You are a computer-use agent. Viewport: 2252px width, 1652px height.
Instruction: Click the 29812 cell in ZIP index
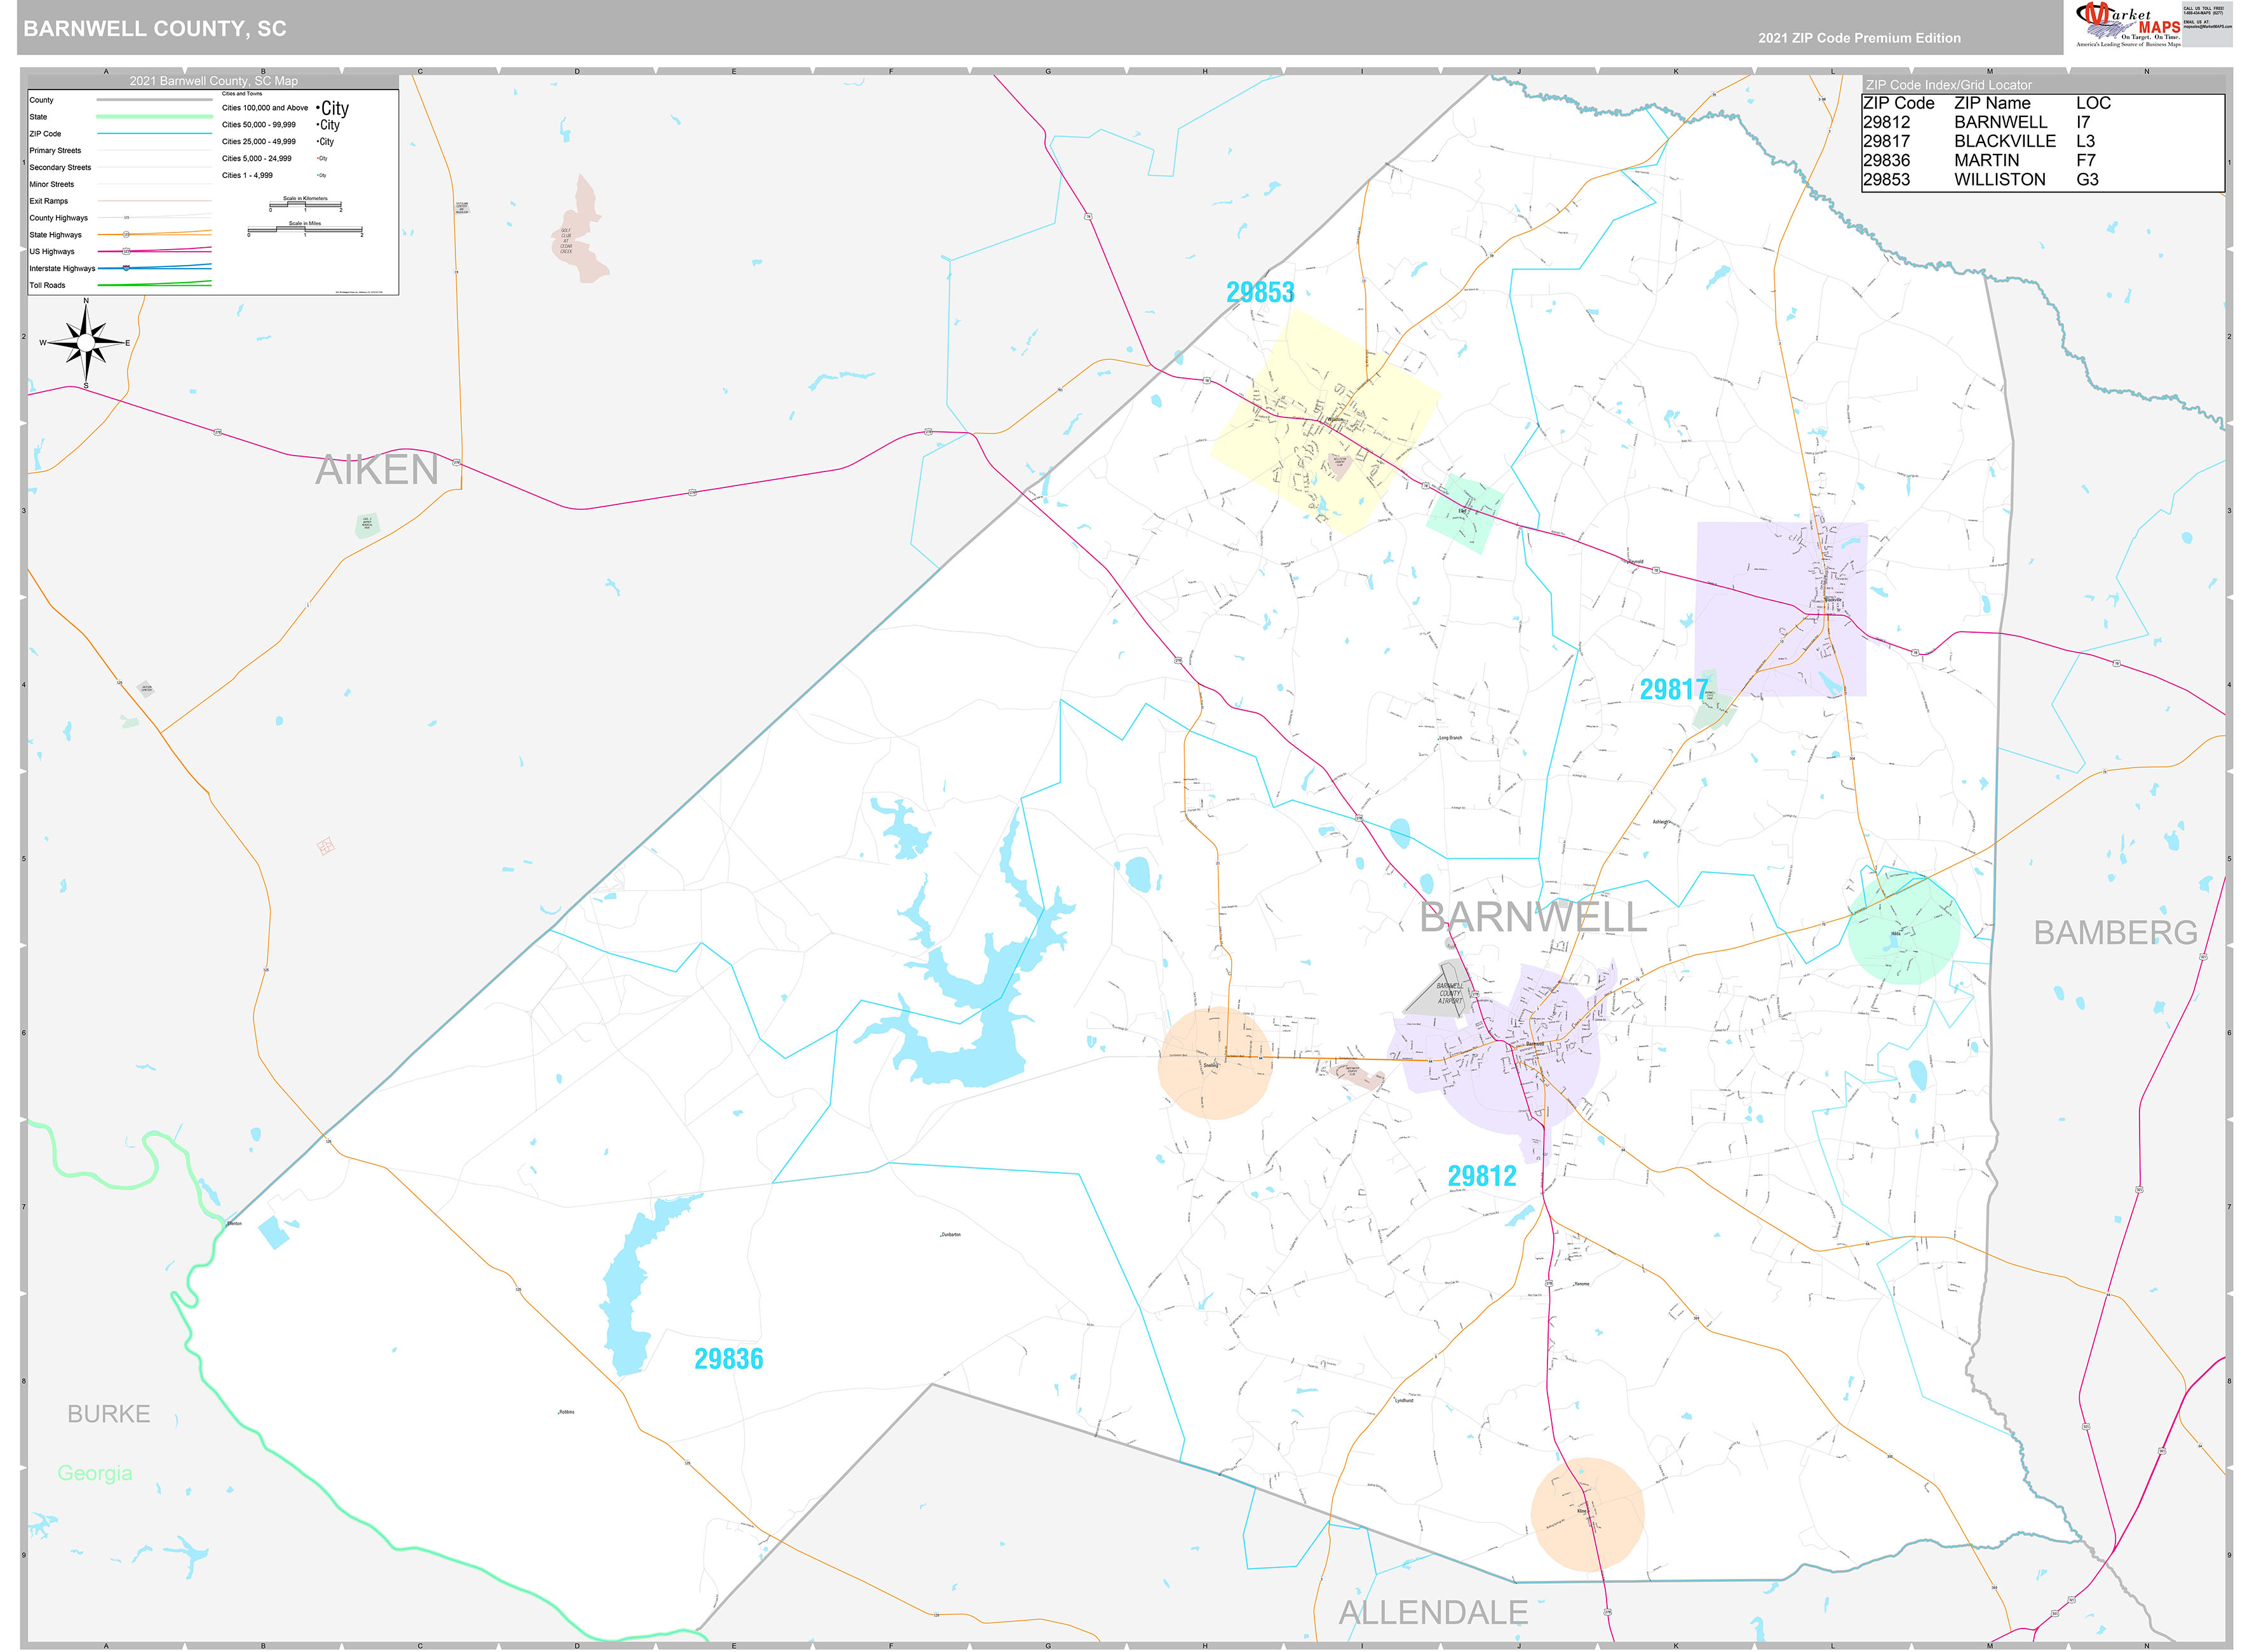click(x=1886, y=122)
